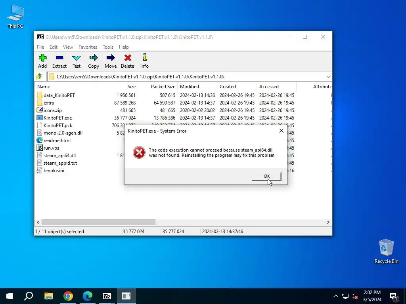Select the readme.html Edge icon
The width and height of the screenshot is (406, 304).
coord(40,140)
